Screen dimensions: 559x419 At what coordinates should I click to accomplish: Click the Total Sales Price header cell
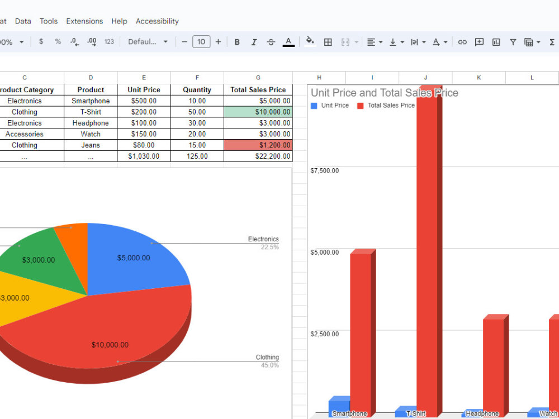click(258, 90)
